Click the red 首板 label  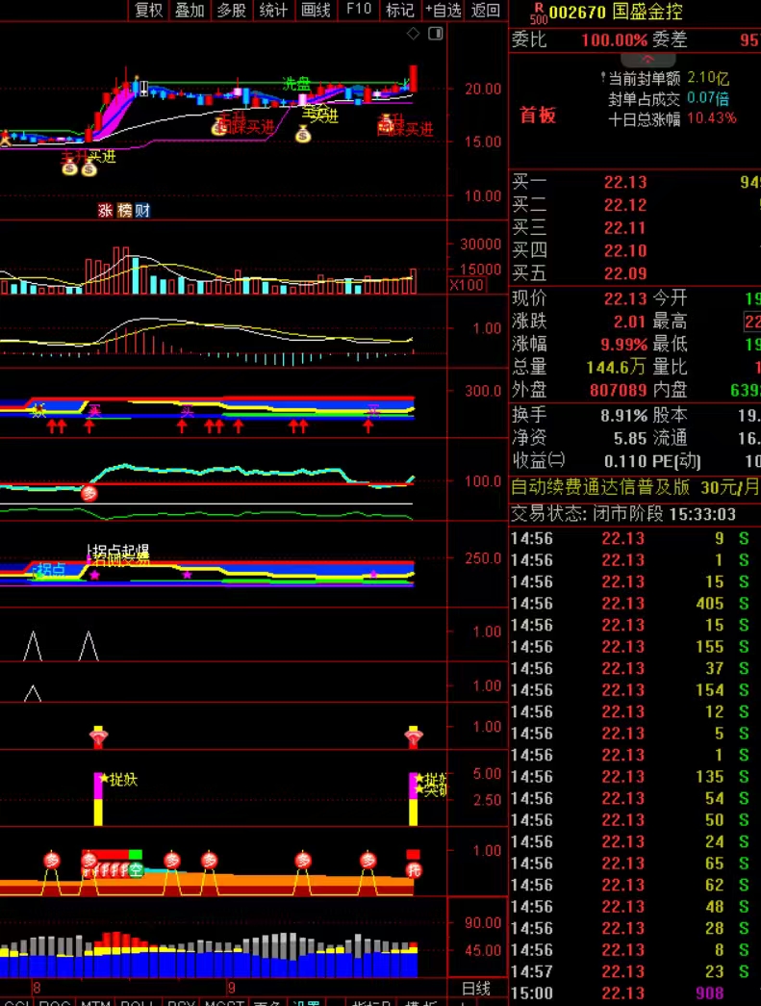pos(537,116)
